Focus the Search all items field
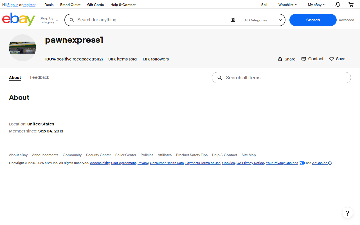Image resolution: width=360 pixels, height=225 pixels. click(x=281, y=78)
